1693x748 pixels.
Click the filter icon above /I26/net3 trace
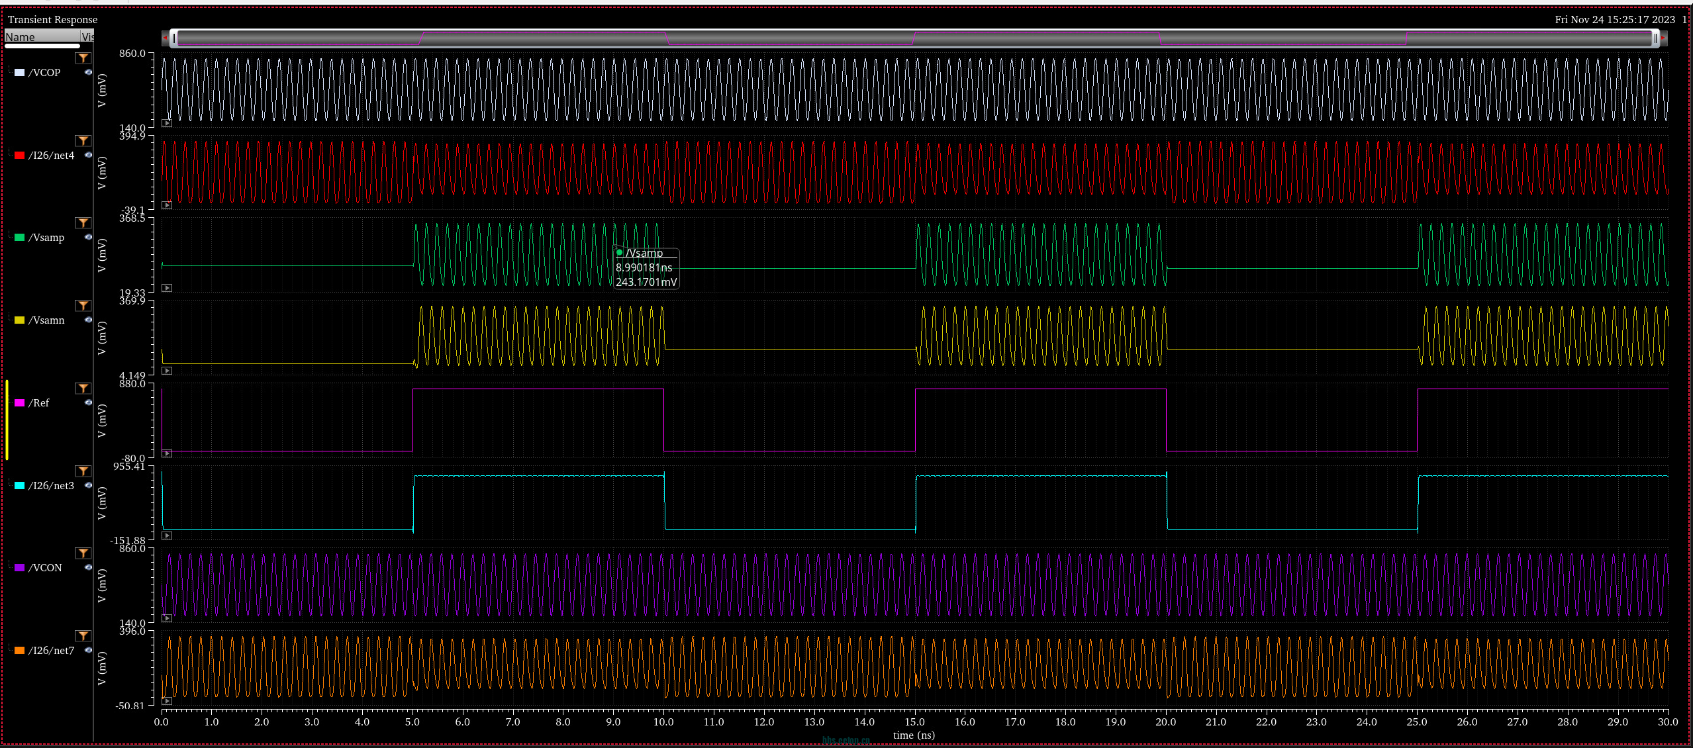click(x=83, y=471)
